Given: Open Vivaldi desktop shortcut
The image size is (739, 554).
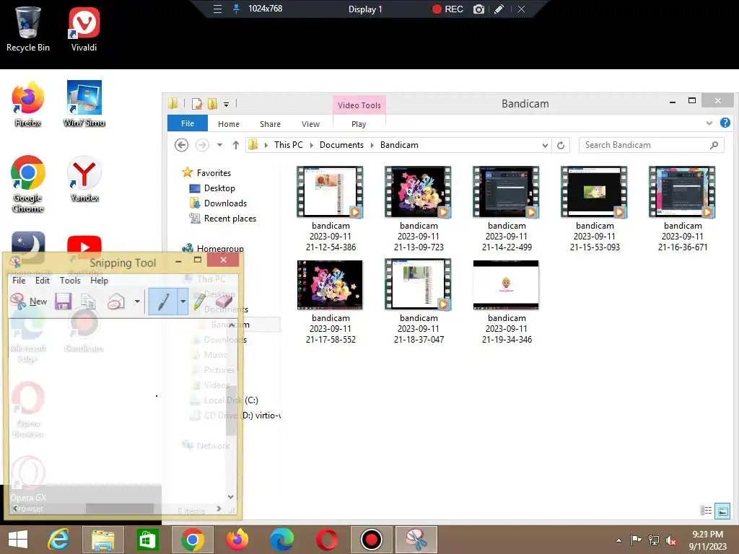Looking at the screenshot, I should pyautogui.click(x=84, y=29).
